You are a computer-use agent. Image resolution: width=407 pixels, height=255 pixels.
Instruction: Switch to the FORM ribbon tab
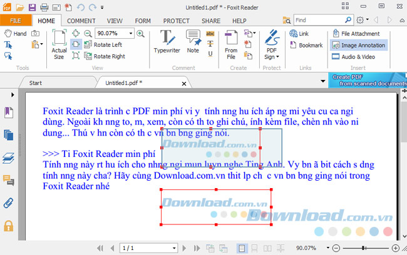pyautogui.click(x=143, y=21)
